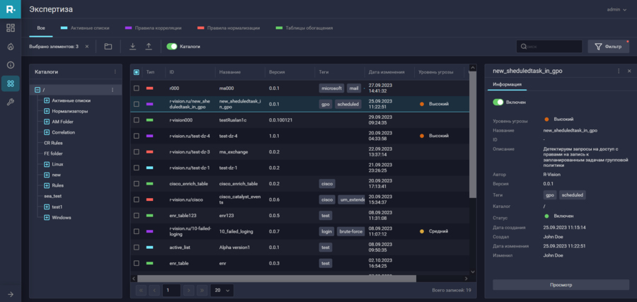Click the horizontal table scrollbar

[277, 279]
